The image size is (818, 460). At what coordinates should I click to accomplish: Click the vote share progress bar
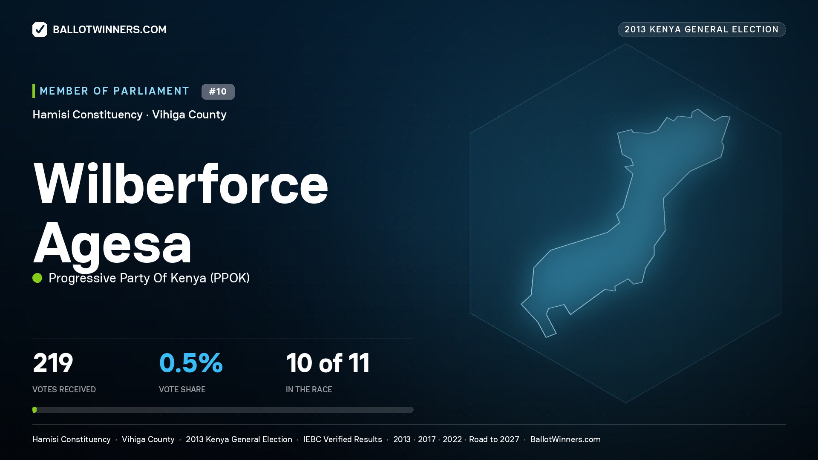[223, 410]
